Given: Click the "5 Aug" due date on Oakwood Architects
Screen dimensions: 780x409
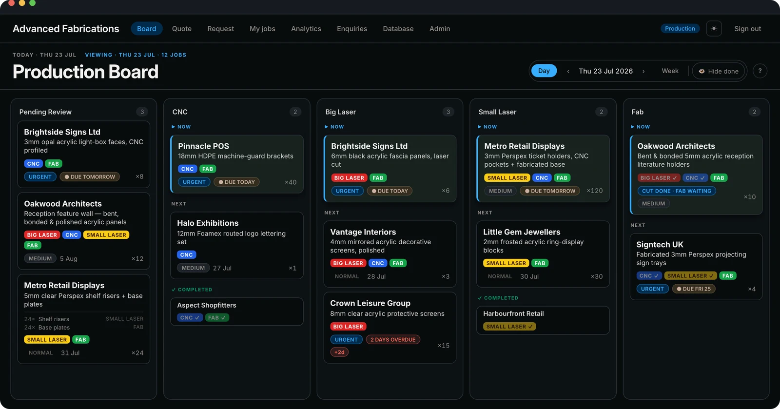Looking at the screenshot, I should pos(69,259).
